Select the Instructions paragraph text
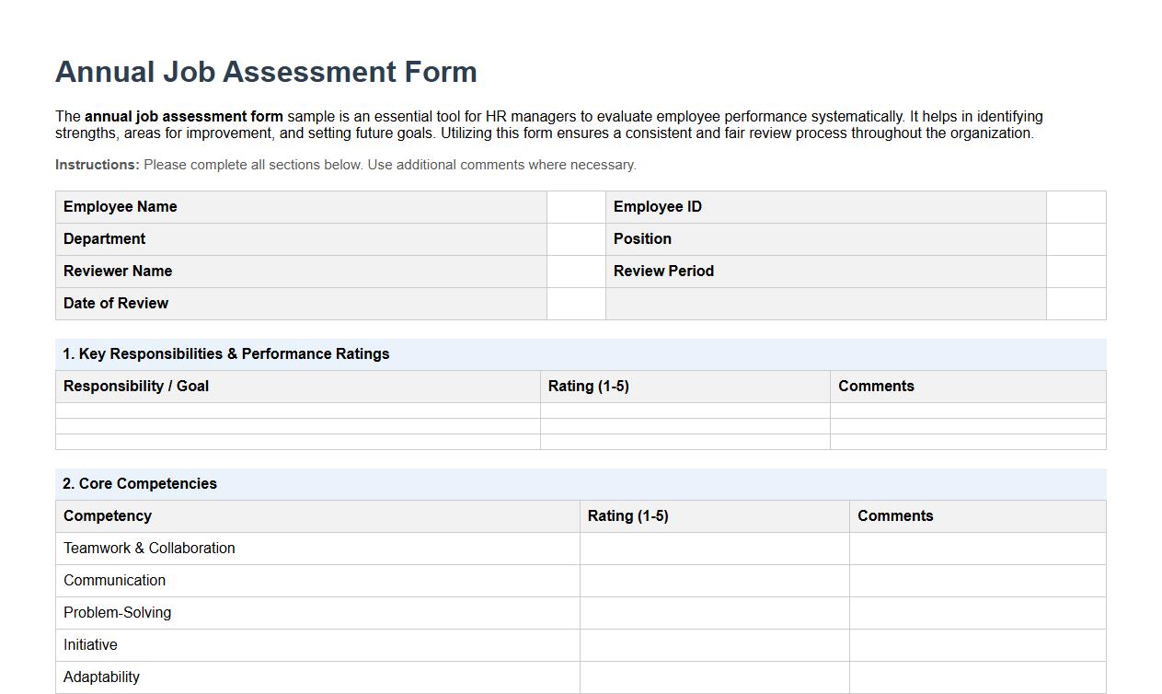The height and width of the screenshot is (694, 1162). click(x=345, y=165)
